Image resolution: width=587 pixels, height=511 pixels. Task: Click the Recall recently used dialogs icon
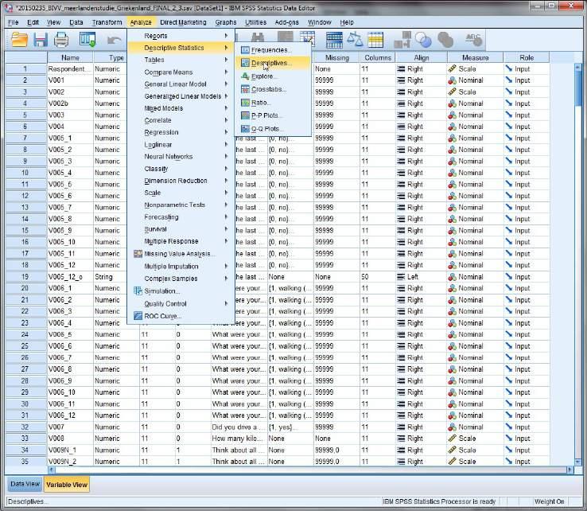pos(87,39)
